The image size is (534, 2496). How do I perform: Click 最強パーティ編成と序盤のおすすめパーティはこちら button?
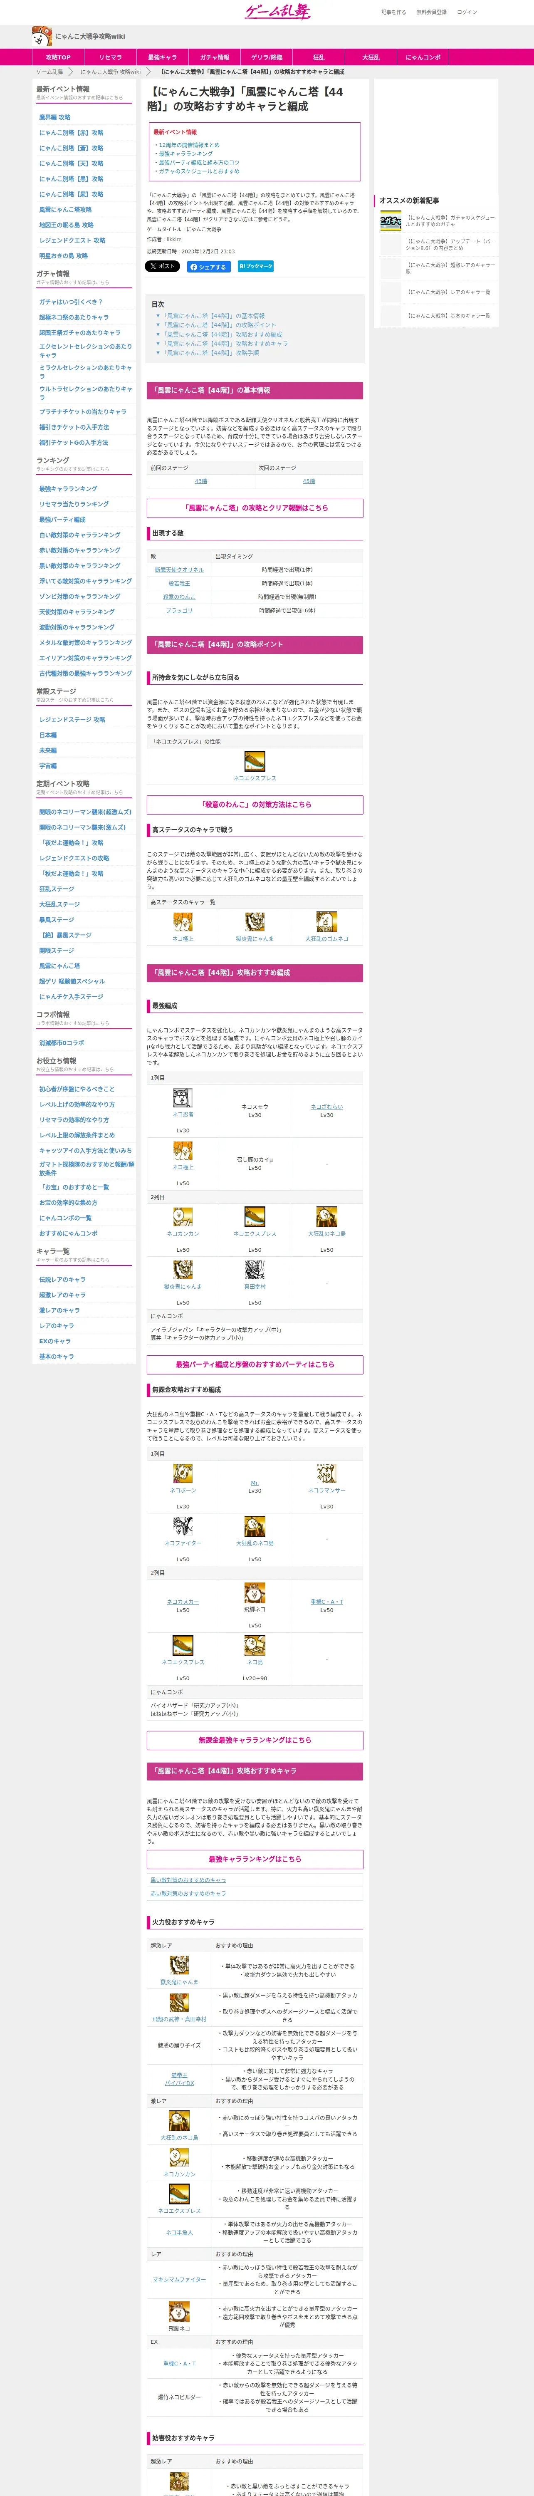tap(255, 1364)
